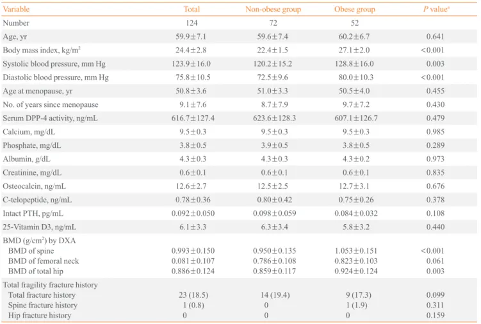Click 'Total fragility fracture history' heading
Viewport: 481px width, 324px height.
pos(50,285)
